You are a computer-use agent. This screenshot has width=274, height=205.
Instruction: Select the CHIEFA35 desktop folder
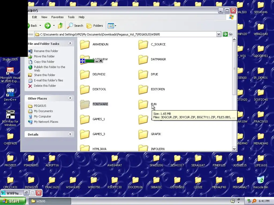click(10, 139)
